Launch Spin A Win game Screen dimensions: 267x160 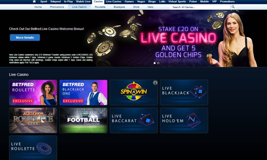[x=134, y=93]
